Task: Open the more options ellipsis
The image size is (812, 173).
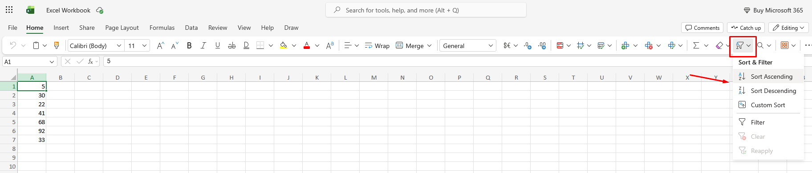Action: click(x=808, y=45)
